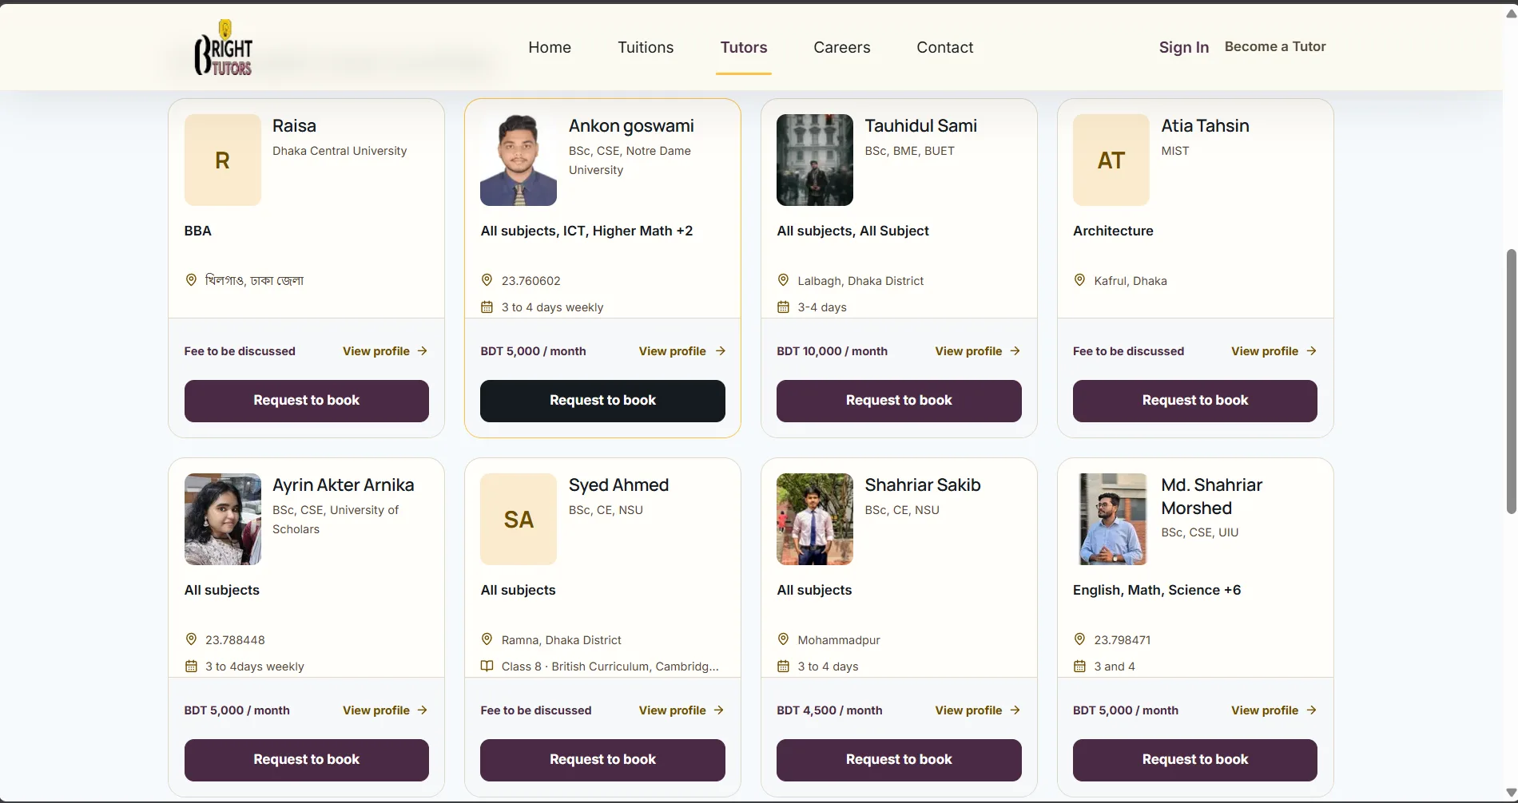Click location pin icon on Raisa's card
This screenshot has height=803, width=1518.
point(191,280)
